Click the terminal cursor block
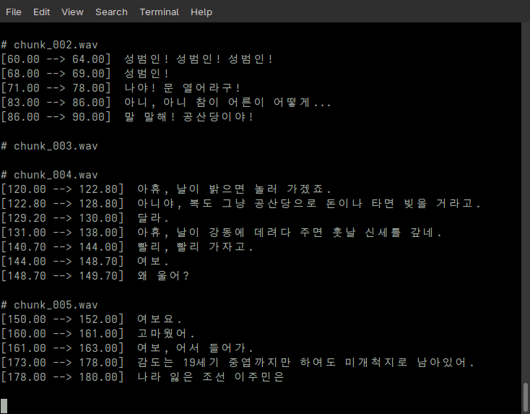 coord(4,406)
